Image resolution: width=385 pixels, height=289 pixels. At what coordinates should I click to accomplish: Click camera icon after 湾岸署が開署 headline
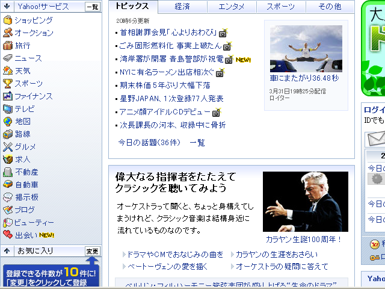point(229,59)
